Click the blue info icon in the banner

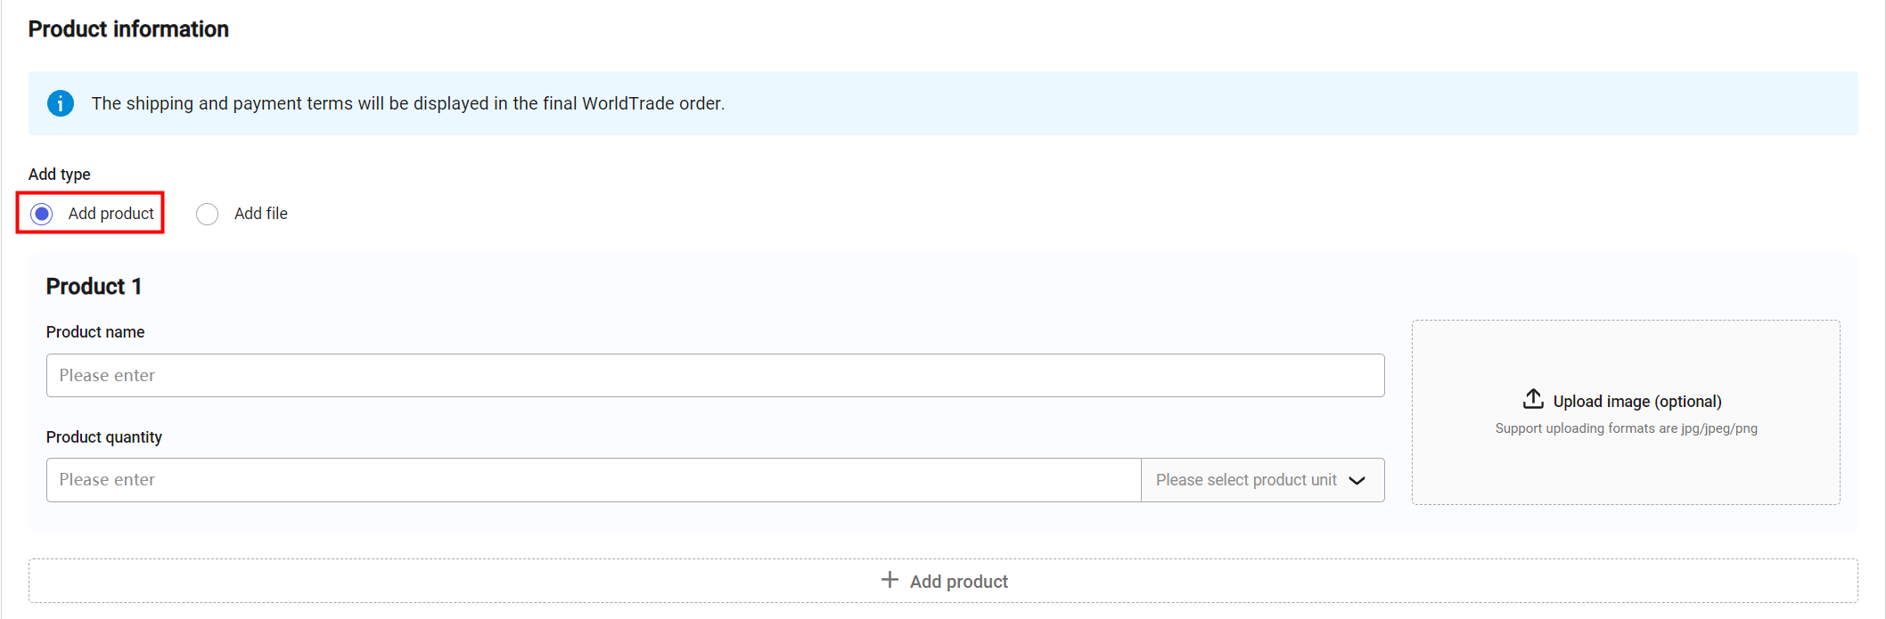(x=61, y=103)
